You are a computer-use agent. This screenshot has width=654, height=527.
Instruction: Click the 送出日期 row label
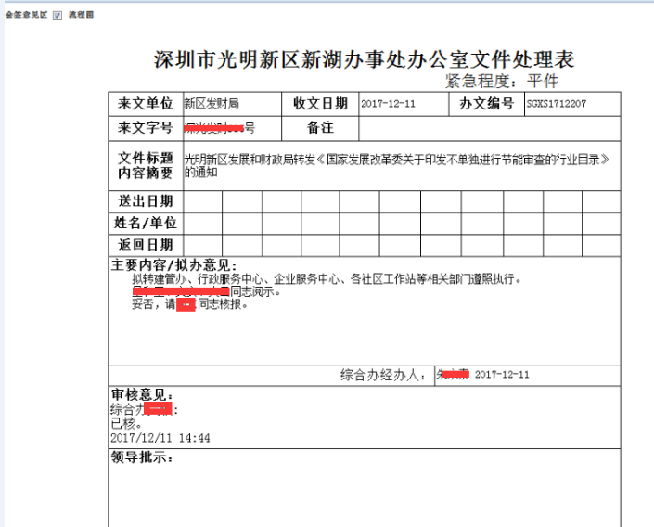(x=146, y=201)
